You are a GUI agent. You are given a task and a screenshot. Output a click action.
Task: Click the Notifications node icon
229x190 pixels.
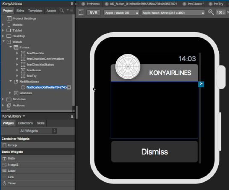point(16,81)
